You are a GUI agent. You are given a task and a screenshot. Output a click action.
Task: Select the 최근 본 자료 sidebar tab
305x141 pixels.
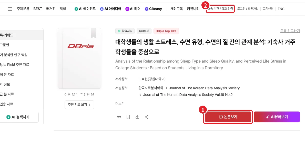pyautogui.click(x=22, y=94)
